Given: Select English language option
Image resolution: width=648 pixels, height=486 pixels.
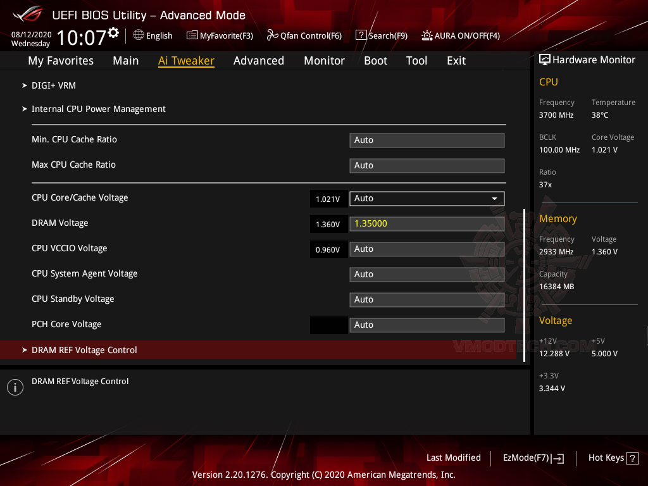Looking at the screenshot, I should [159, 36].
